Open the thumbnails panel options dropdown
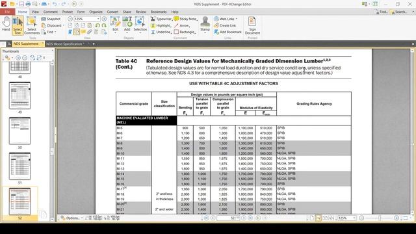 pyautogui.click(x=8, y=58)
